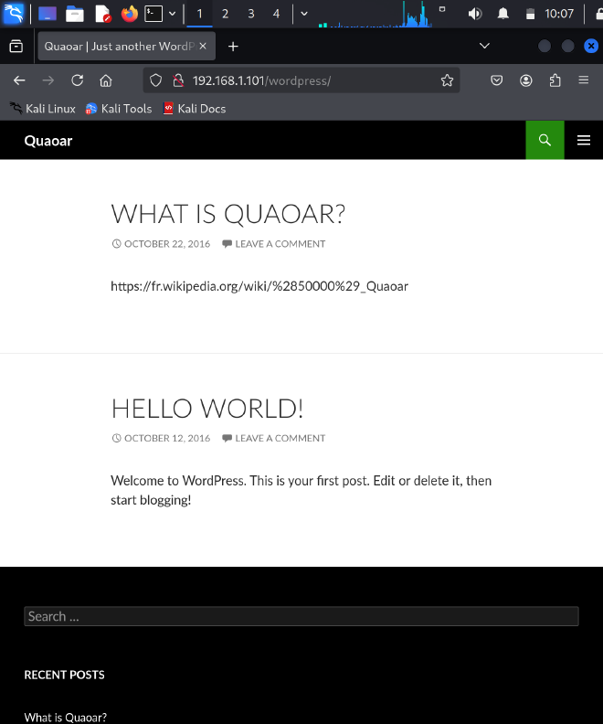603x724 pixels.
Task: Open the Firefox application hamburger menu
Action: [x=584, y=80]
